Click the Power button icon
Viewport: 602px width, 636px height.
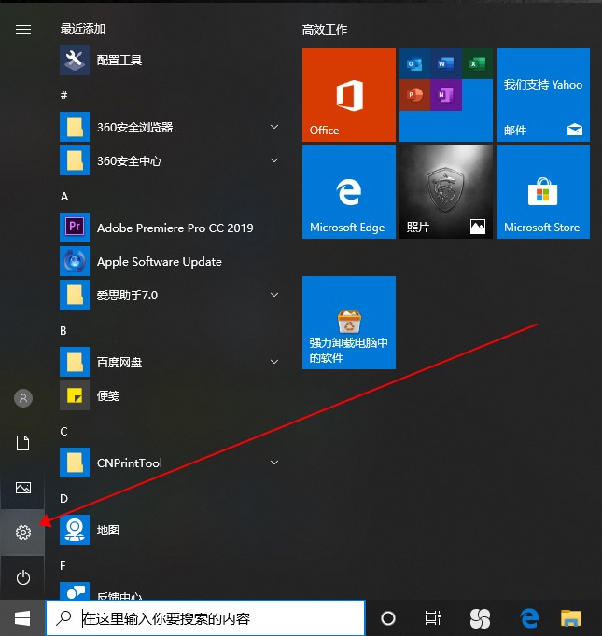(23, 577)
